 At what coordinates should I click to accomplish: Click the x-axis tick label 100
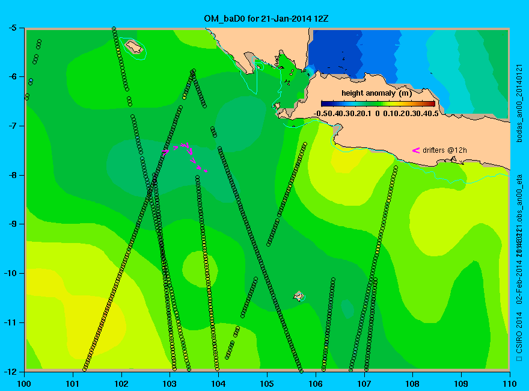(x=23, y=384)
